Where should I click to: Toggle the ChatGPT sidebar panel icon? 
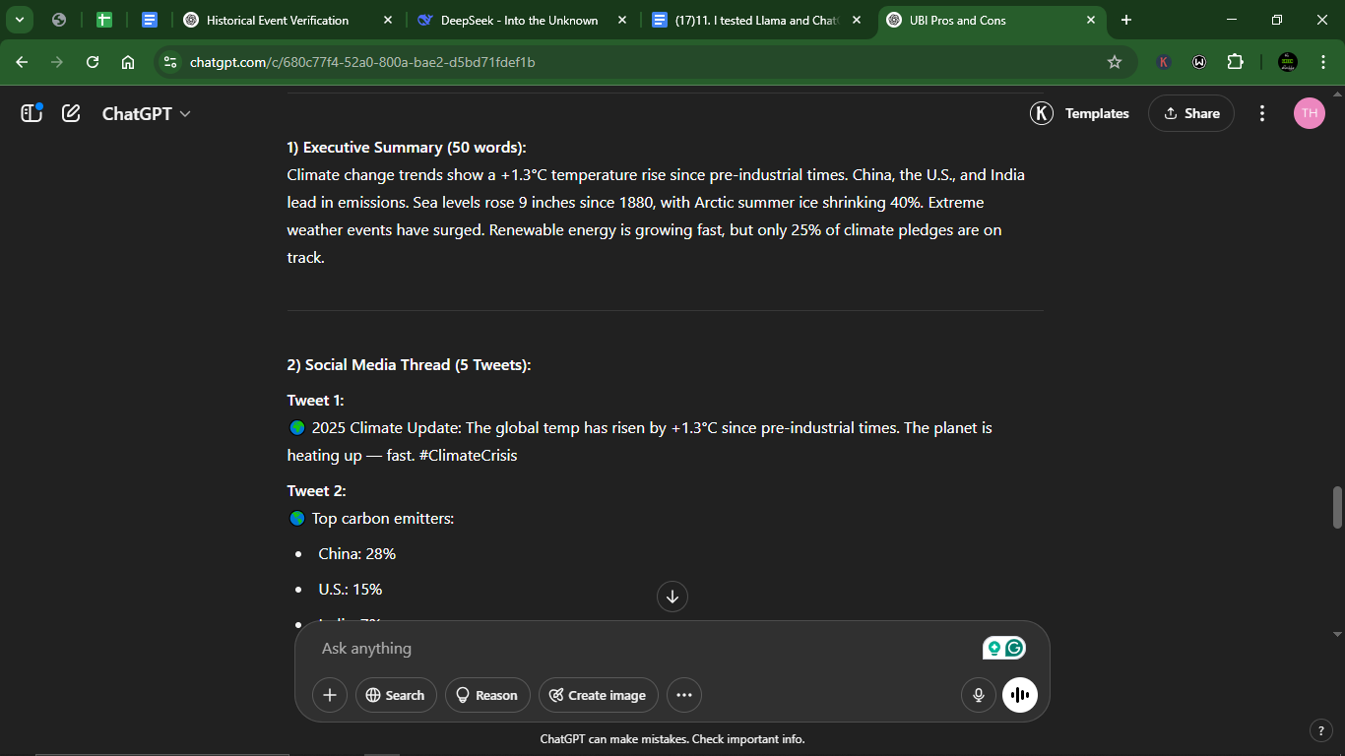pos(32,113)
